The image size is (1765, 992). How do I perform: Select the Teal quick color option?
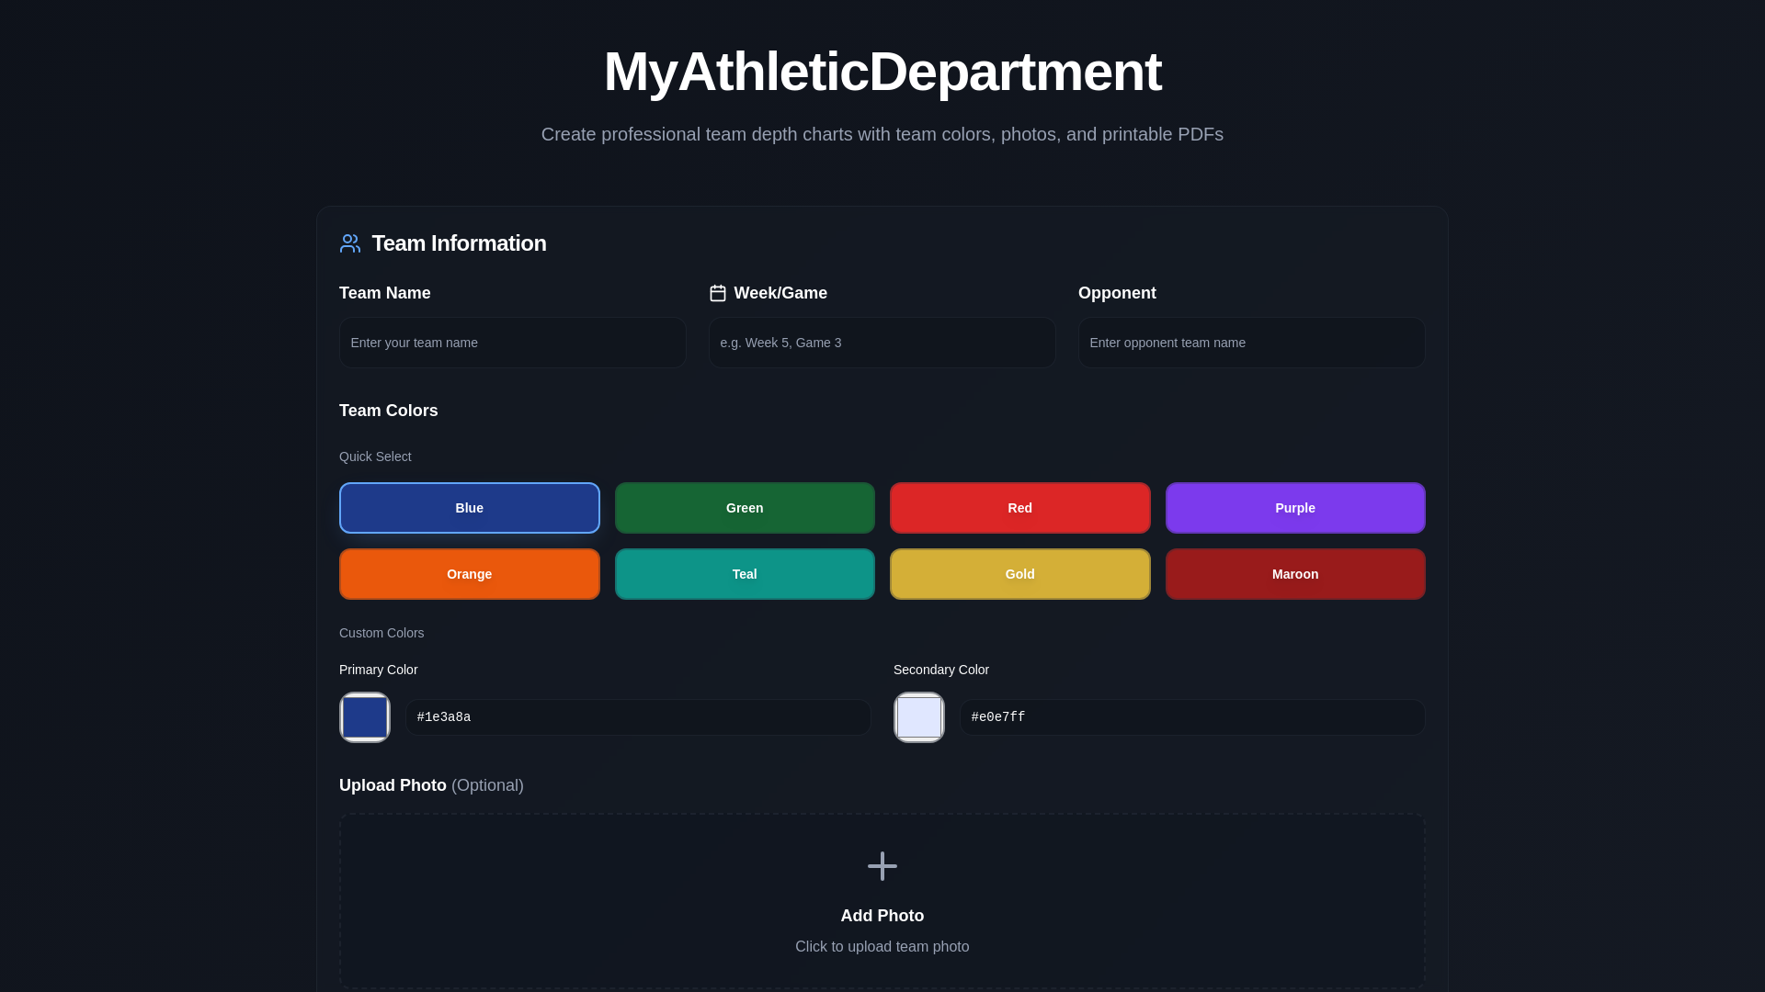(744, 573)
